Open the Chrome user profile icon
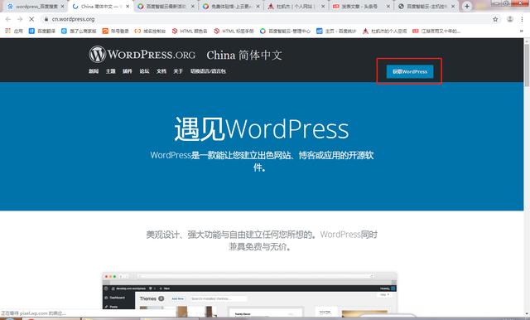This screenshot has width=530, height=320. click(510, 19)
